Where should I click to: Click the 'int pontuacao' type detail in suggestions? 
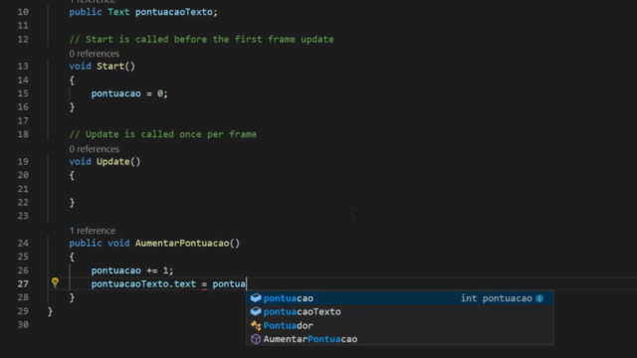(496, 298)
